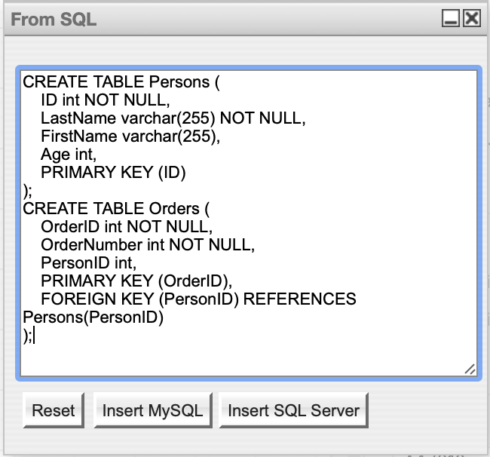The height and width of the screenshot is (457, 490).
Task: Close the From SQL dialog
Action: pos(471,19)
